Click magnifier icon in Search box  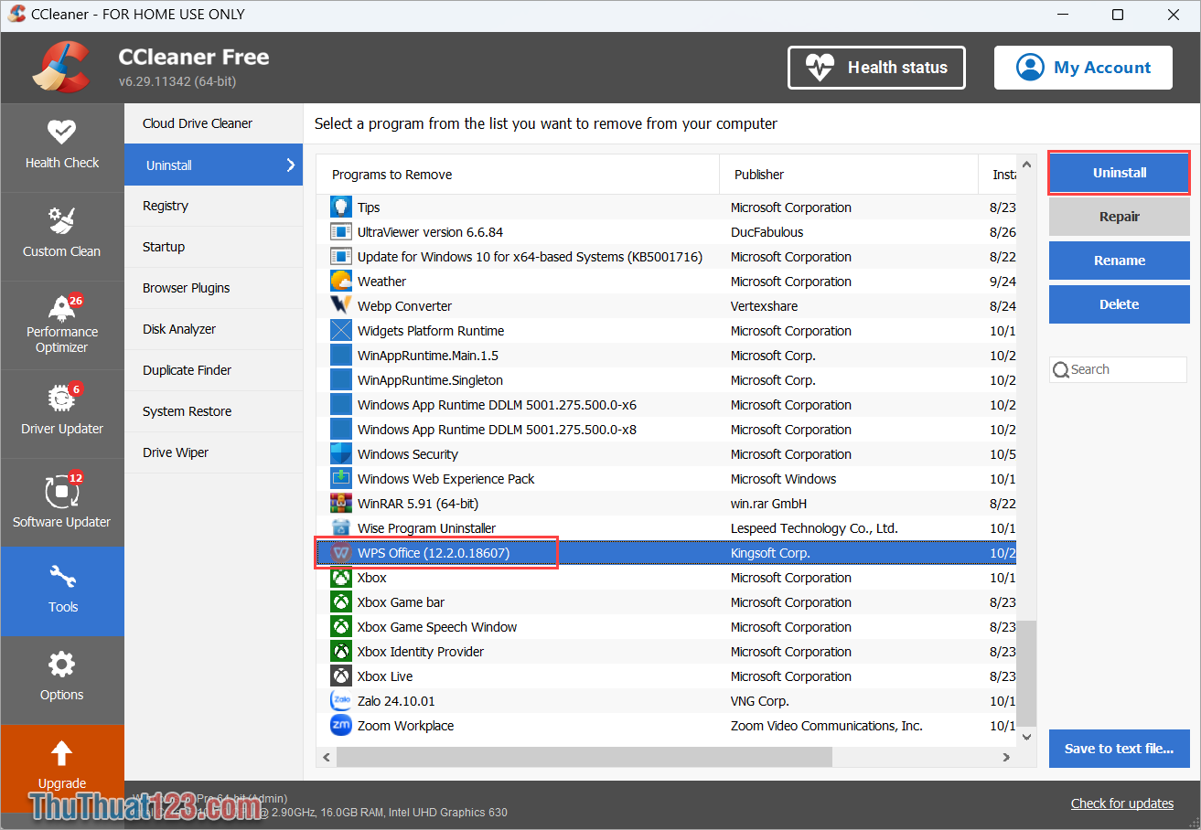point(1061,370)
